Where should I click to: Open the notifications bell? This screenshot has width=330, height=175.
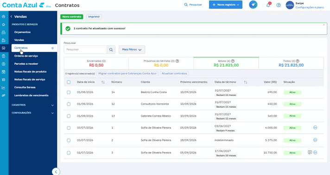pos(268,5)
